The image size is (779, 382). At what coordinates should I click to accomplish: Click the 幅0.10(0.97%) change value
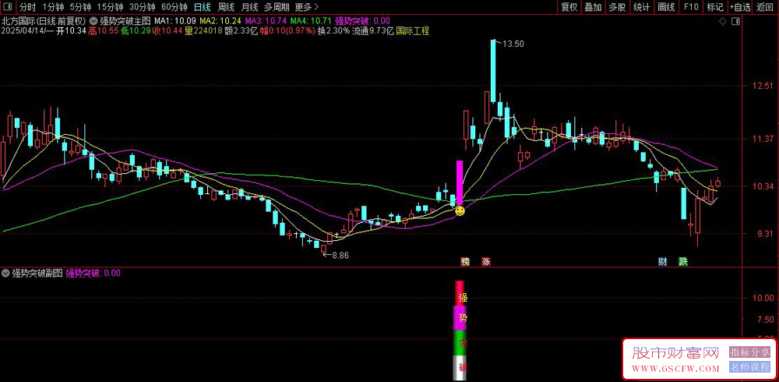point(287,31)
